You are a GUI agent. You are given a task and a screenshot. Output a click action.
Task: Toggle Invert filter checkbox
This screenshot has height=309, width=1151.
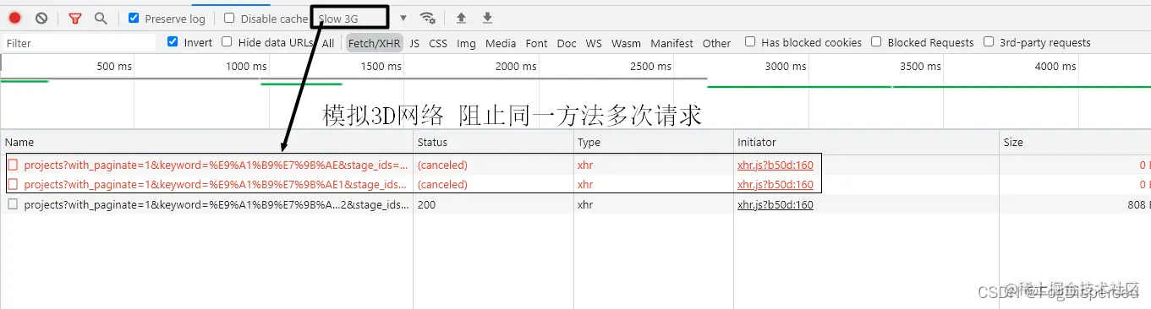[x=173, y=41]
